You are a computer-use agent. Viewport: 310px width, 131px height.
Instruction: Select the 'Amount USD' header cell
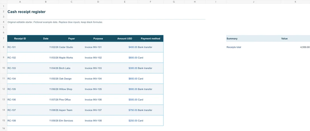[x=125, y=39]
